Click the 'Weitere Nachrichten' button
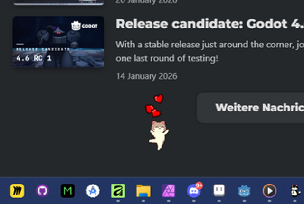The image size is (304, 204). (250, 108)
